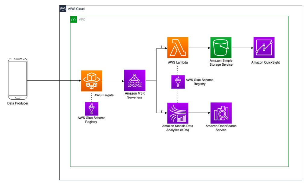Click the Kinesis Data Analytics icon
The image size is (307, 187).
pyautogui.click(x=178, y=113)
